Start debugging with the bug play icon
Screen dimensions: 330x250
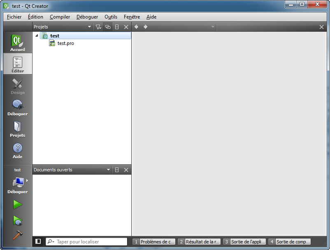click(x=17, y=221)
